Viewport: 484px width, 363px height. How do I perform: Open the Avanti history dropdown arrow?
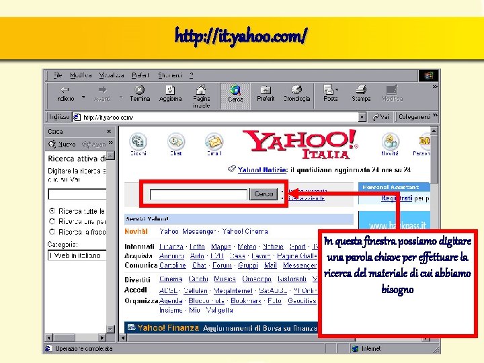click(x=121, y=97)
